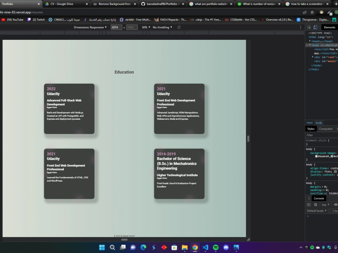Open Discord from the taskbar
The image size is (338, 253).
coord(226,247)
